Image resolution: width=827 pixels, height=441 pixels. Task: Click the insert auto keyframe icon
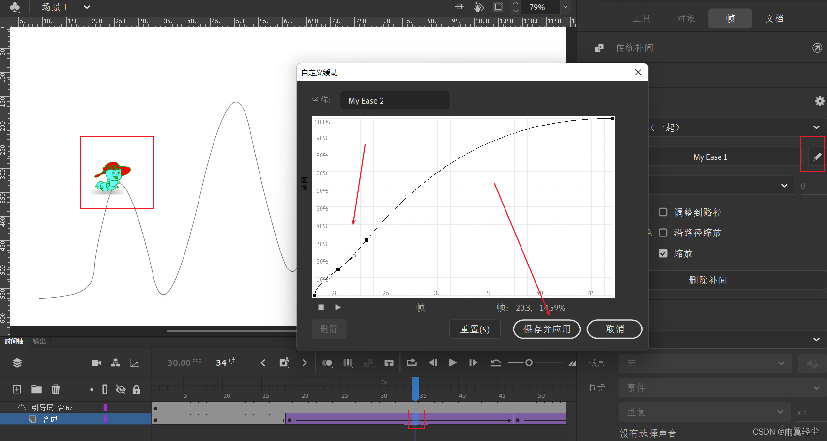284,362
